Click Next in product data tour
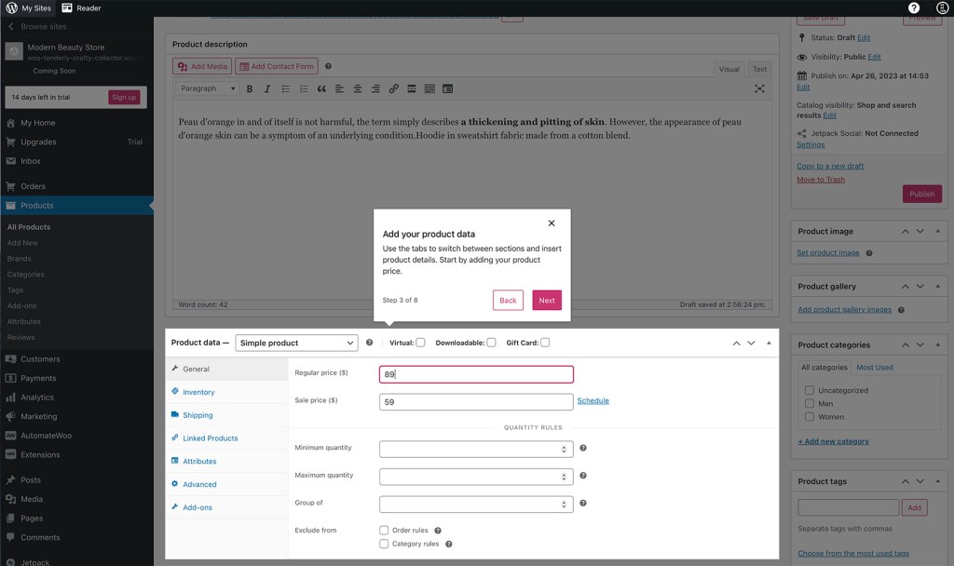The width and height of the screenshot is (954, 566). [546, 301]
